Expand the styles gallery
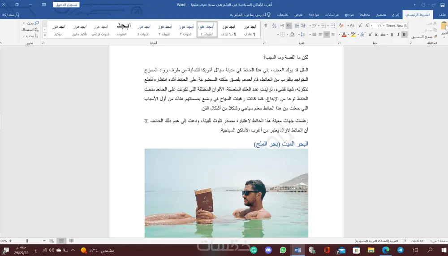The image size is (448, 256). [45, 35]
